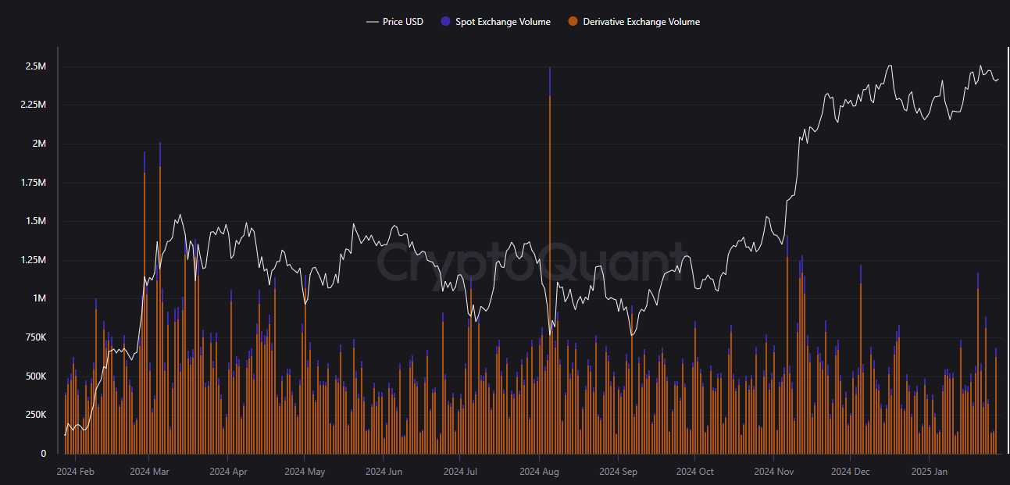Image resolution: width=1010 pixels, height=485 pixels.
Task: Click the 2024 Sep x-axis label
Action: [x=618, y=473]
